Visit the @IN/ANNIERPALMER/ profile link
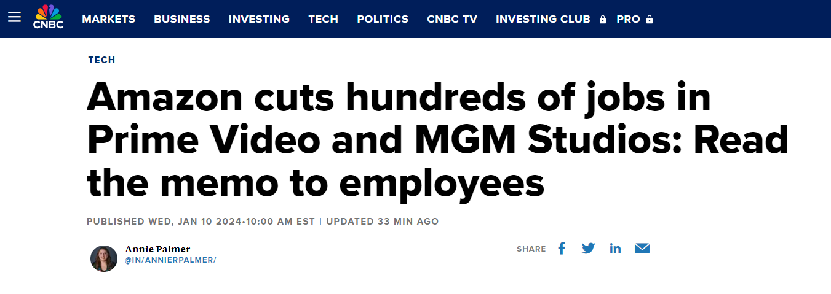 point(170,260)
